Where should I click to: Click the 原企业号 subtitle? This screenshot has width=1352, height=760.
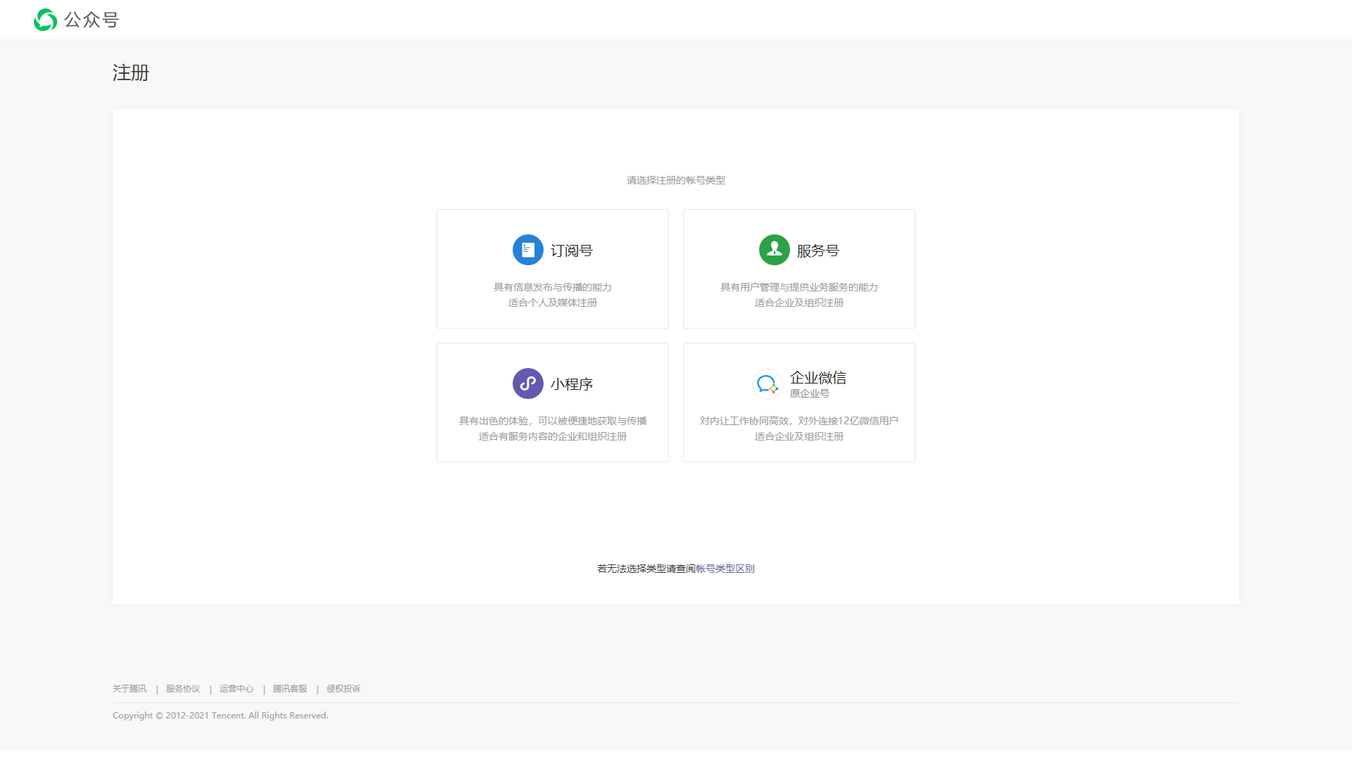810,393
